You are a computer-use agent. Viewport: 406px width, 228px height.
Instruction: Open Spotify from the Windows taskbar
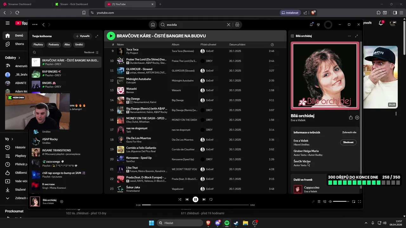[x=227, y=223]
